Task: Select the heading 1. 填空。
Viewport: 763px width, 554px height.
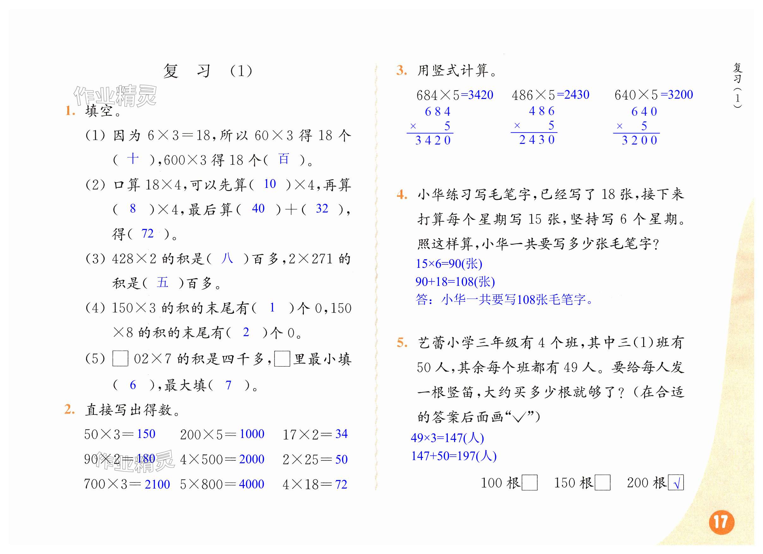Action: click(x=93, y=111)
